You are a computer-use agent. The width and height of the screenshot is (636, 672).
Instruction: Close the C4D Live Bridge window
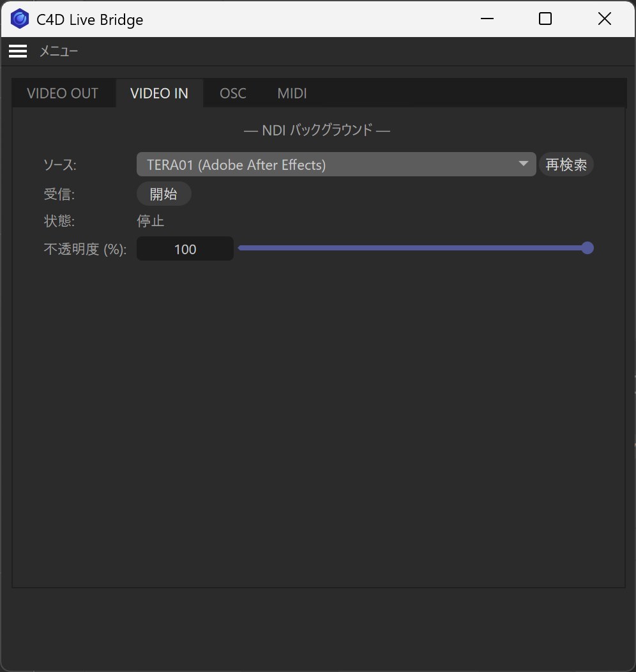click(604, 19)
